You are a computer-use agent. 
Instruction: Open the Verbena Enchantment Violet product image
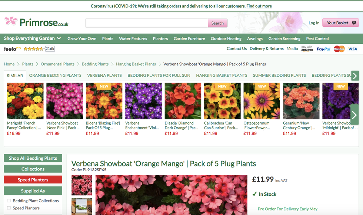point(144,101)
